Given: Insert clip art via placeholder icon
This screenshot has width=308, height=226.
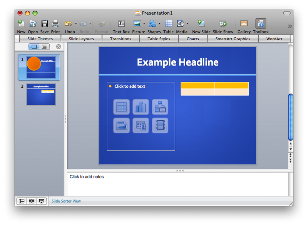Looking at the screenshot, I should click(141, 126).
